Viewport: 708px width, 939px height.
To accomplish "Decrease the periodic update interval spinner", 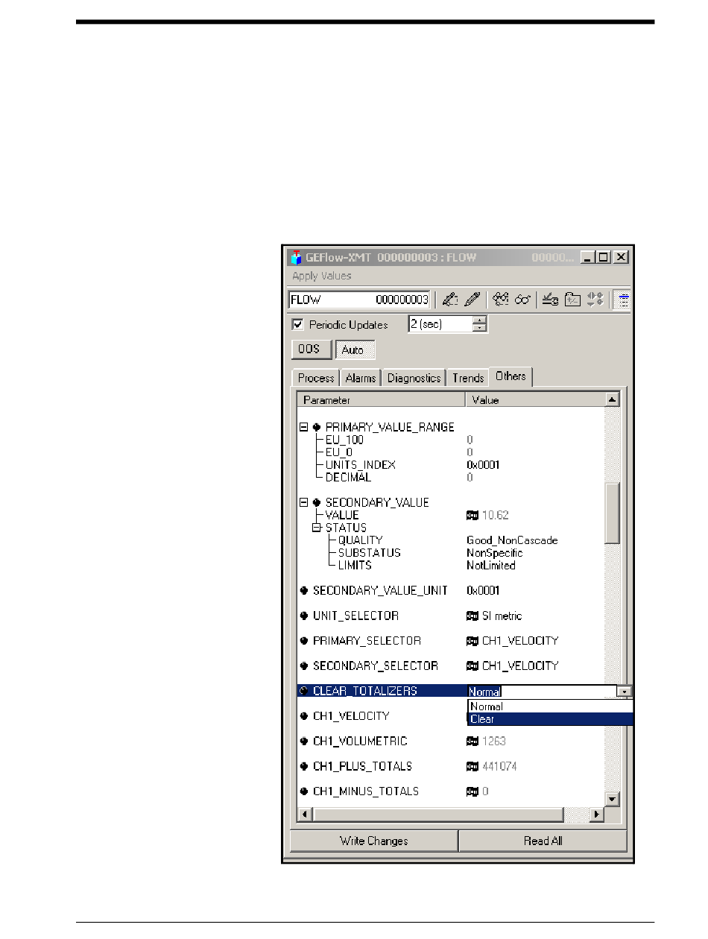I will (480, 328).
